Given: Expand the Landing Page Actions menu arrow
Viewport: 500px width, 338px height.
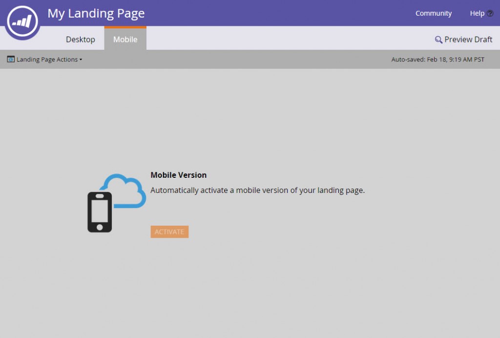Looking at the screenshot, I should click(x=80, y=60).
